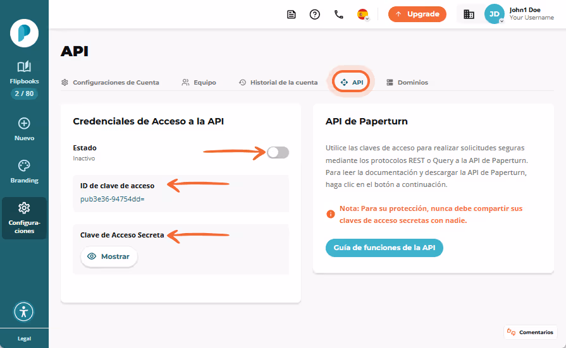This screenshot has width=566, height=348.
Task: Click the arrow icon inside the Upgrade button
Action: (398, 14)
